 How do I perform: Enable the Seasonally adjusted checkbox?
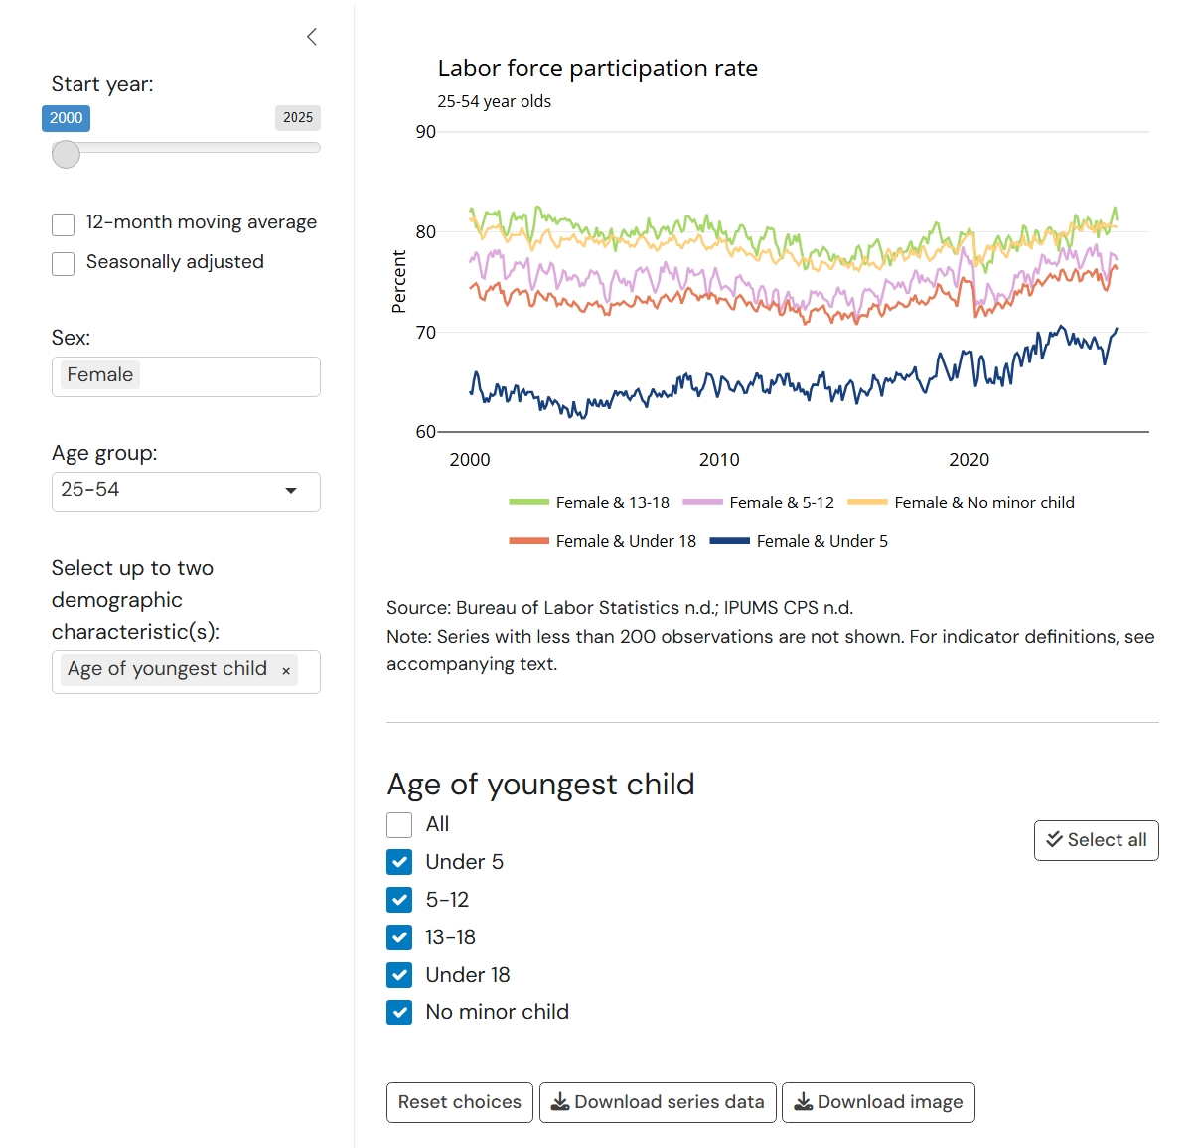64,264
